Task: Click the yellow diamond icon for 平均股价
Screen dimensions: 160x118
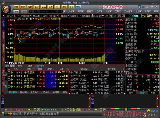Action: coord(12,72)
